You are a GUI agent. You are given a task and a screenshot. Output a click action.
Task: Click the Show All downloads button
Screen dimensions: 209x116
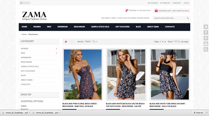point(198,113)
